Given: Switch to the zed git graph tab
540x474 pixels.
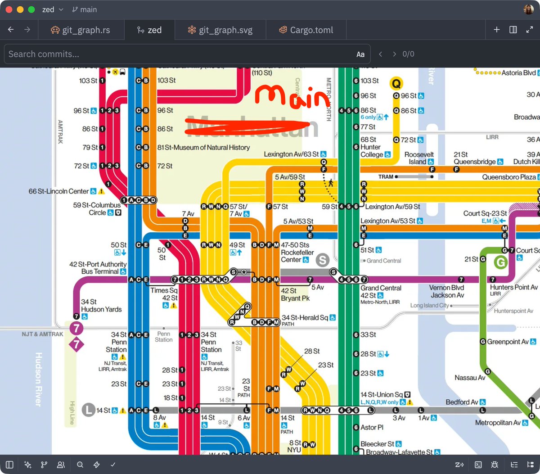Looking at the screenshot, I should click(x=149, y=30).
